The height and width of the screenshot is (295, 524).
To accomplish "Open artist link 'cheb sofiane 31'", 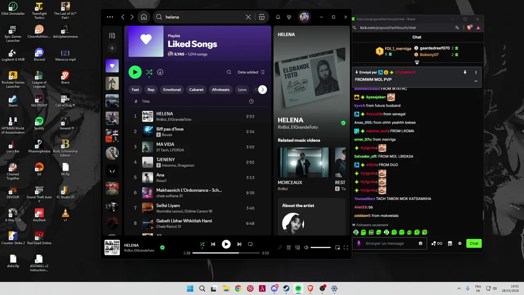I will pyautogui.click(x=169, y=196).
